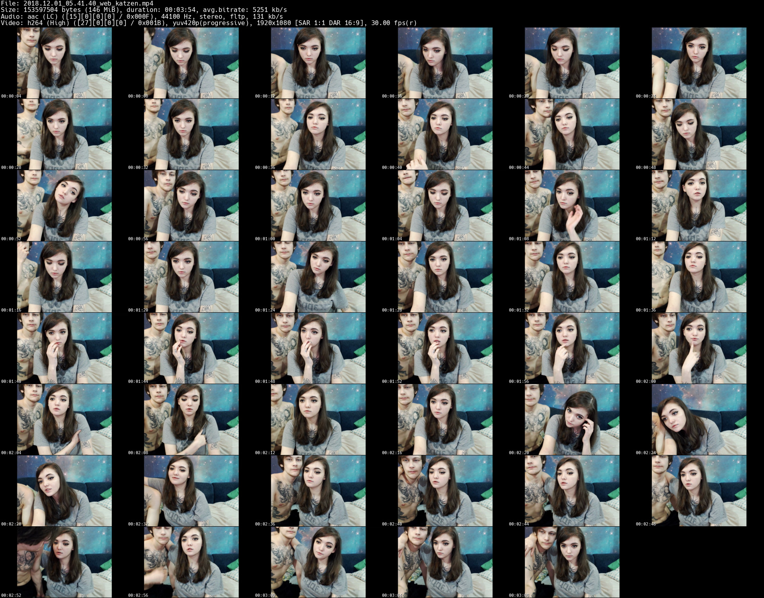Open the frame at 00:00:32
Screen dimensions: 764x598
pos(191,134)
